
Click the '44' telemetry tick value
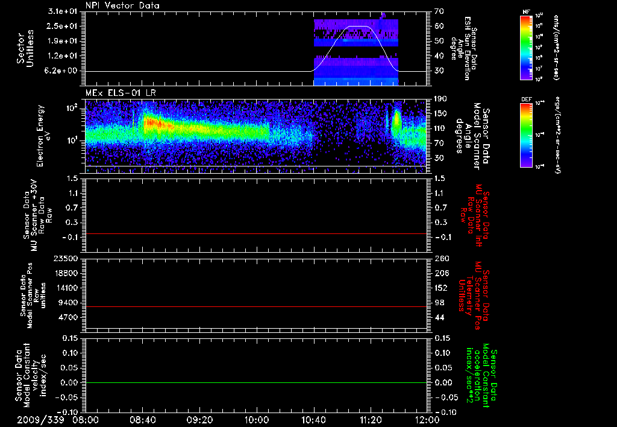tap(439, 317)
